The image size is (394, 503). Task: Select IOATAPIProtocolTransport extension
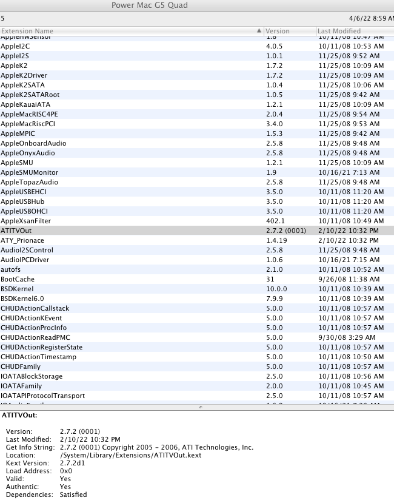[x=197, y=396]
